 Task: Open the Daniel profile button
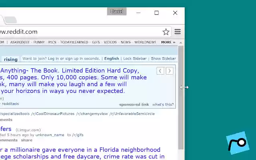coord(116,12)
